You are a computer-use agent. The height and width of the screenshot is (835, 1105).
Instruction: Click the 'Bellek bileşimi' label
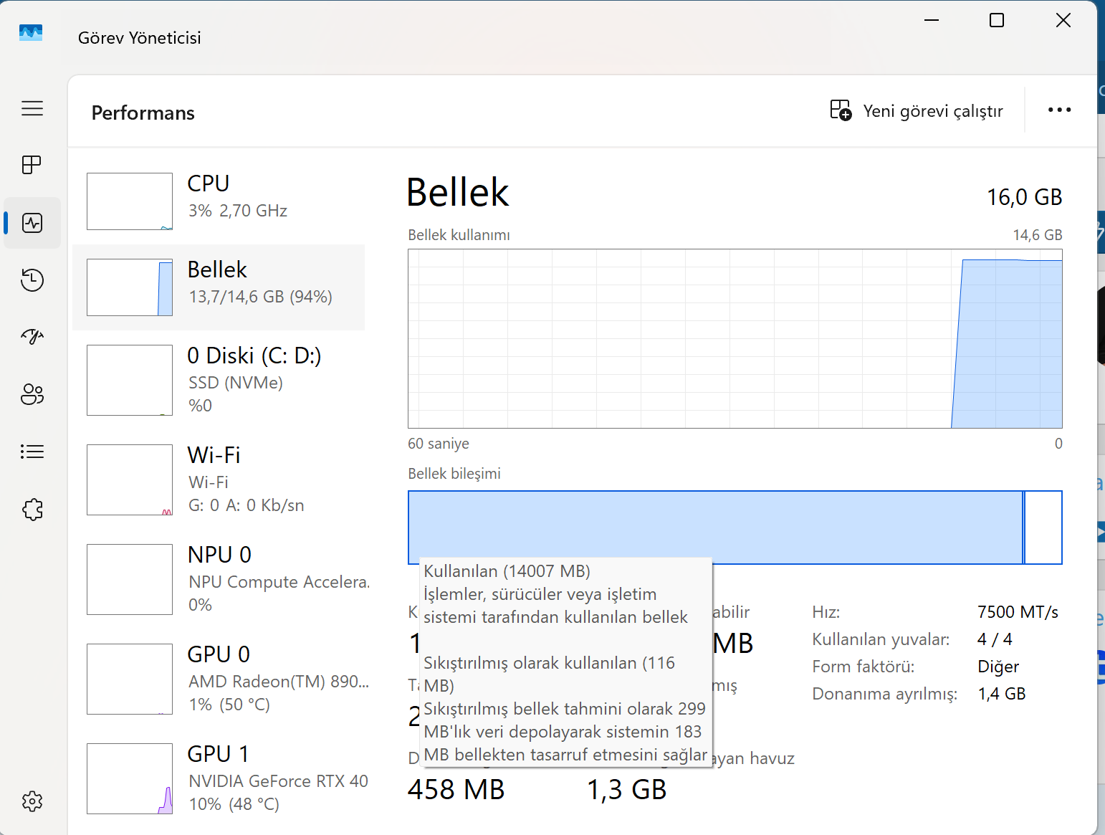[454, 474]
